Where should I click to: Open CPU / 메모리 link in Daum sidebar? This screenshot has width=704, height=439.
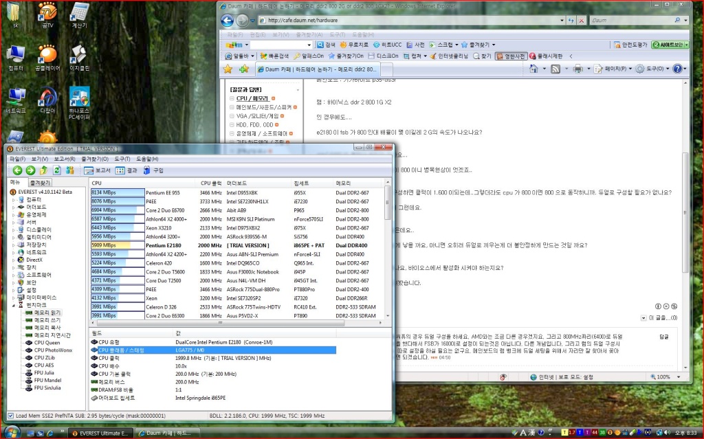[252, 99]
